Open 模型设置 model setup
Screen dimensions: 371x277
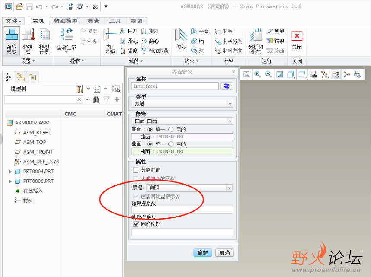pos(45,41)
